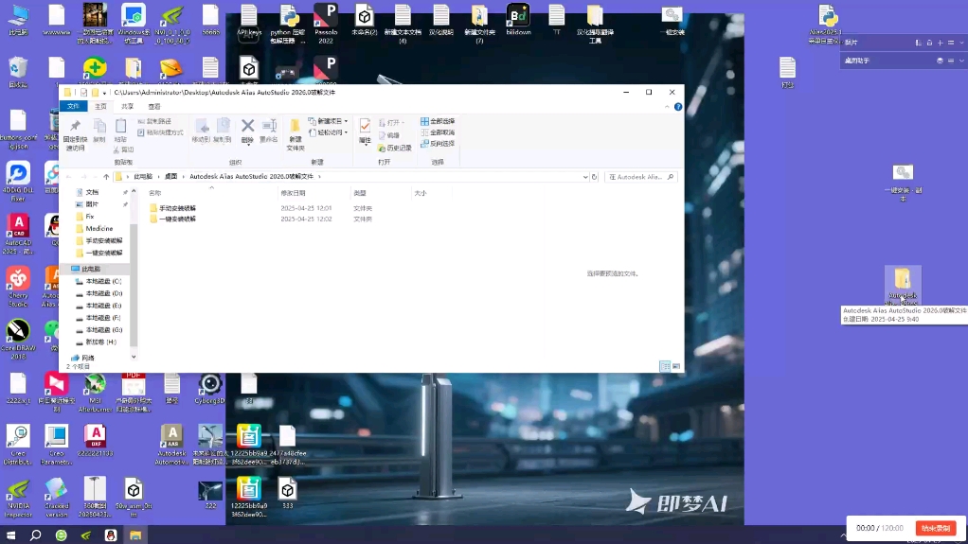Sort by the 名称 column header
The height and width of the screenshot is (544, 968).
click(x=155, y=193)
